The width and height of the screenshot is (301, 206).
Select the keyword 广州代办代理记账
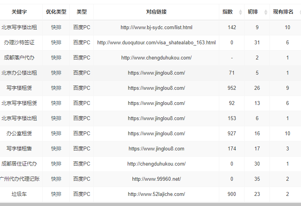[19, 178]
